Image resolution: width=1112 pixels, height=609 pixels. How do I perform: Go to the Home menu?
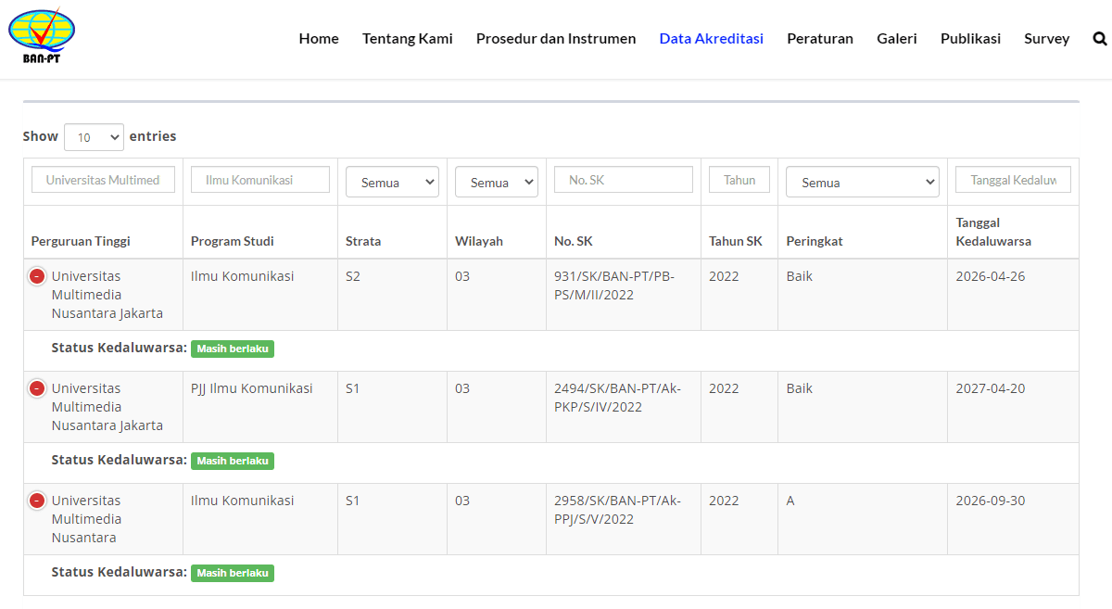click(319, 39)
